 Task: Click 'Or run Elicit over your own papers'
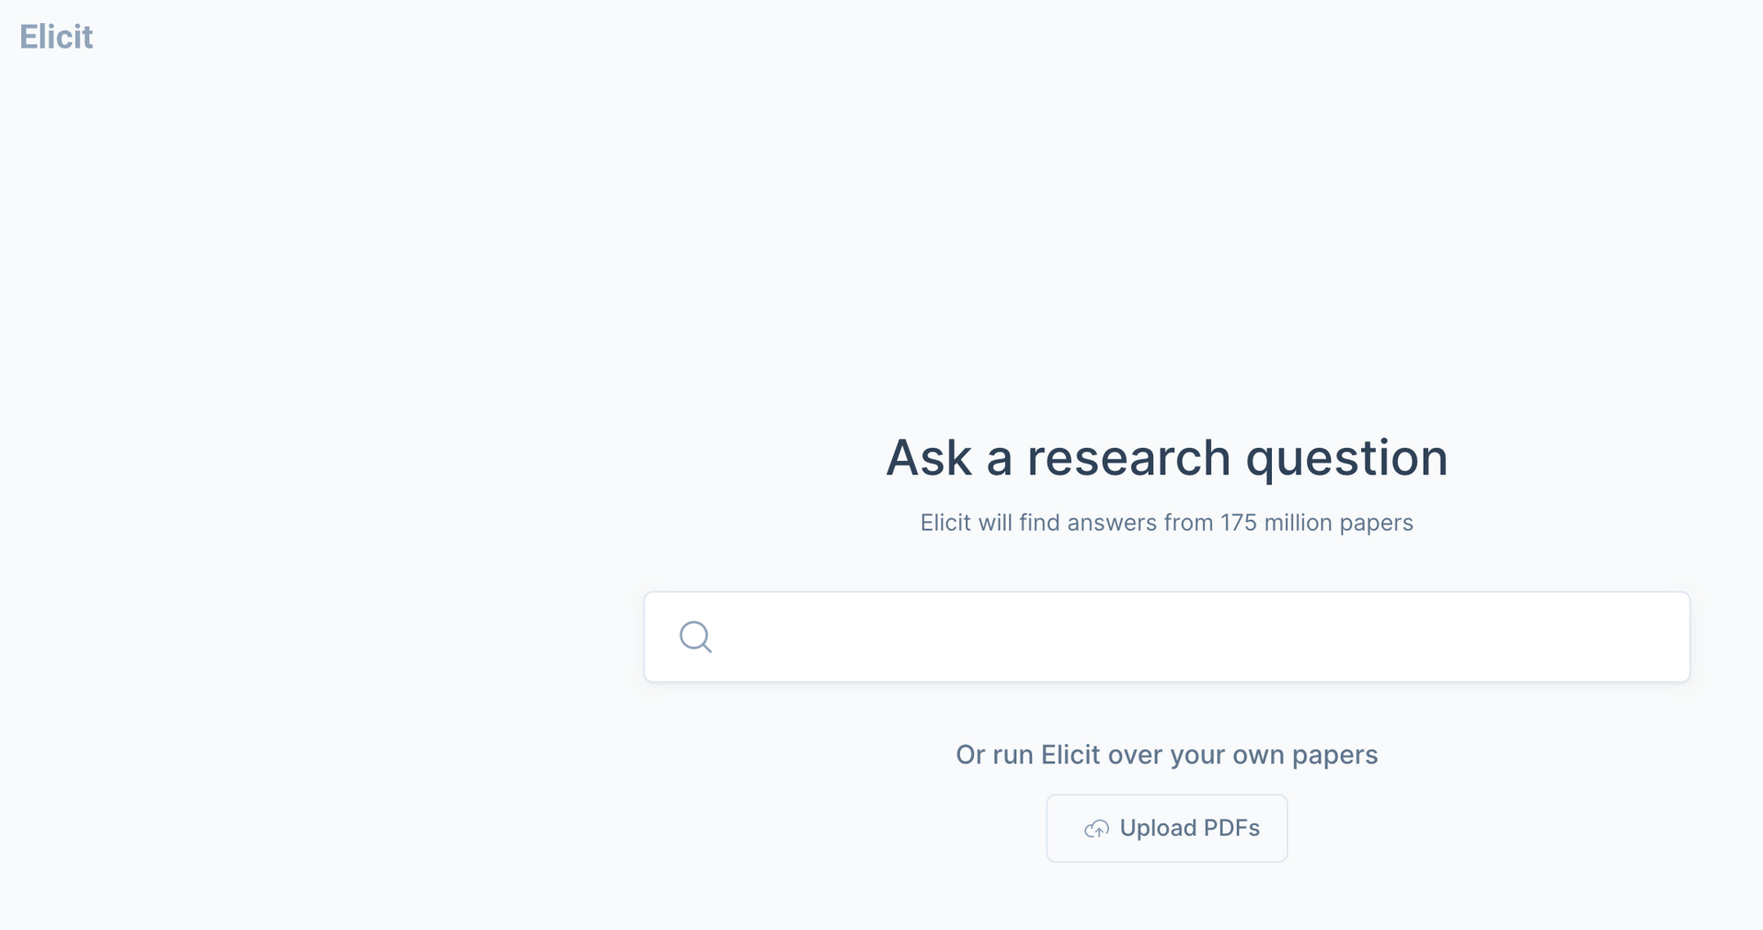click(x=1166, y=755)
